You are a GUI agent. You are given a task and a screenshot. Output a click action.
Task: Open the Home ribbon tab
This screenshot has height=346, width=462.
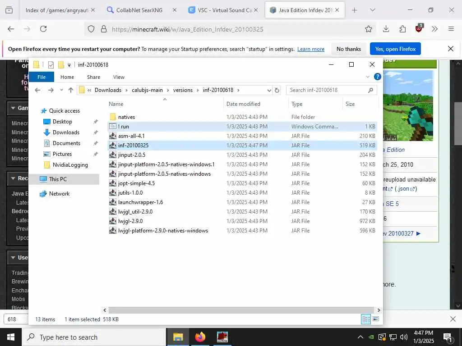pos(67,77)
